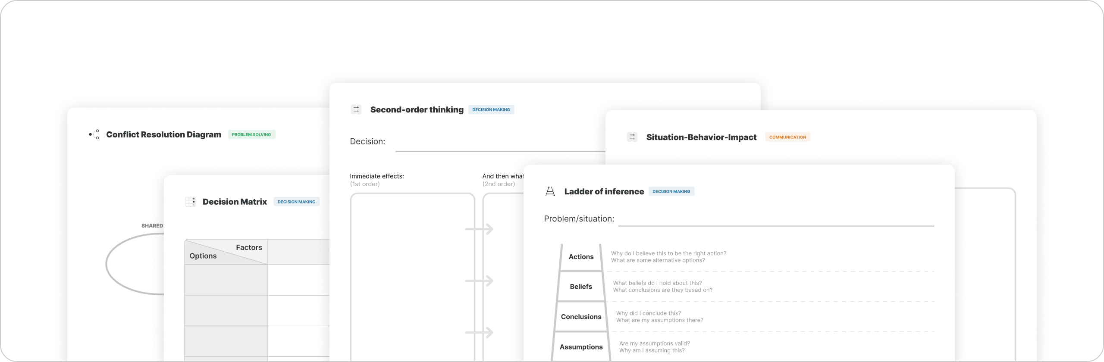Click the Ladder of inference ladder icon

tap(550, 191)
